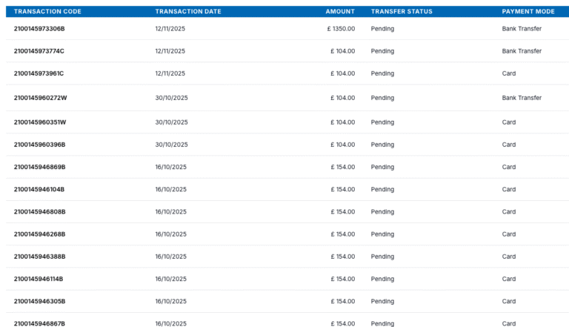Open transaction code 2100145946808B
This screenshot has width=569, height=327.
pos(39,211)
